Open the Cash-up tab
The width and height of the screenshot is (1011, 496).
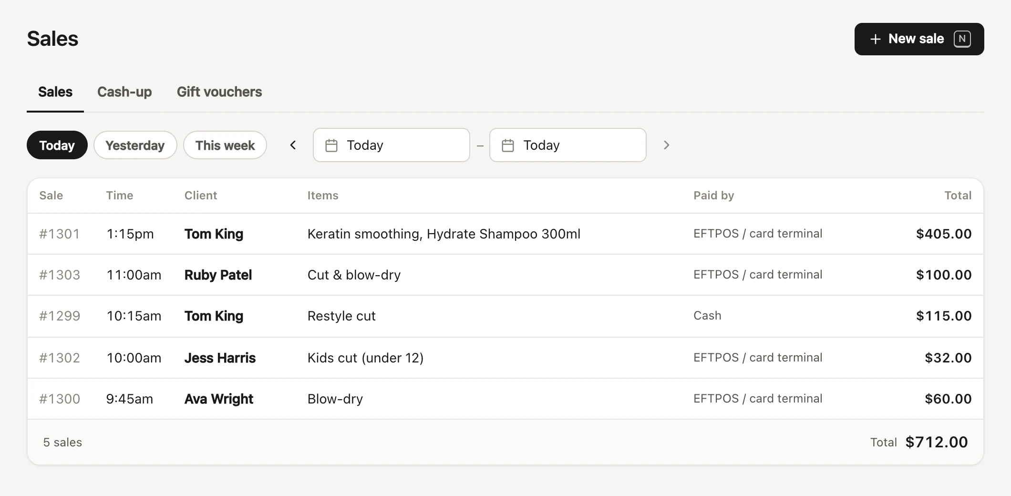tap(124, 92)
